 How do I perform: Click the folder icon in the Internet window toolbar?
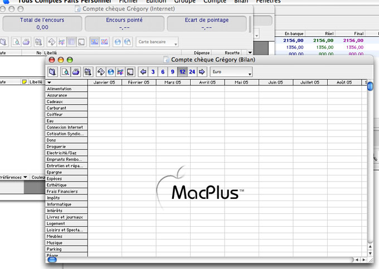4,42
